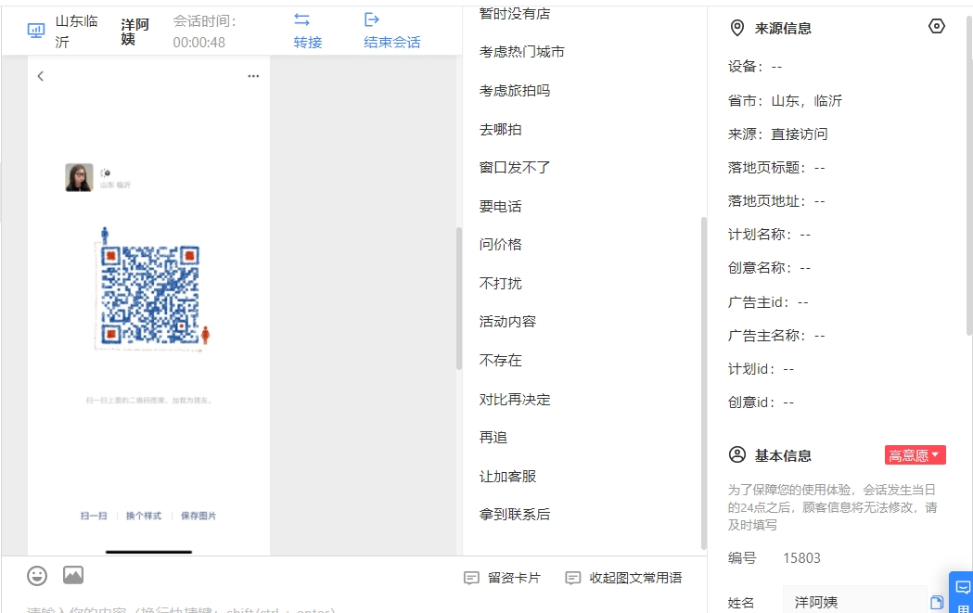This screenshot has width=973, height=613.
Task: Open the 高意愿 dropdown tag
Action: tap(915, 454)
